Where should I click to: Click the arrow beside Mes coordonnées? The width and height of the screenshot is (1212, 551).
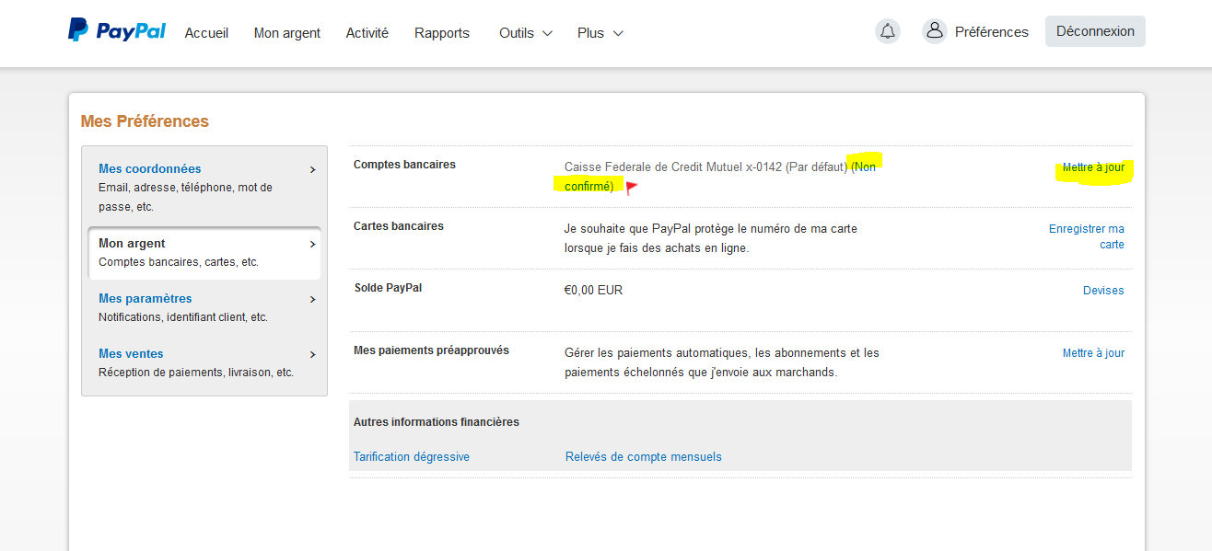pos(312,169)
